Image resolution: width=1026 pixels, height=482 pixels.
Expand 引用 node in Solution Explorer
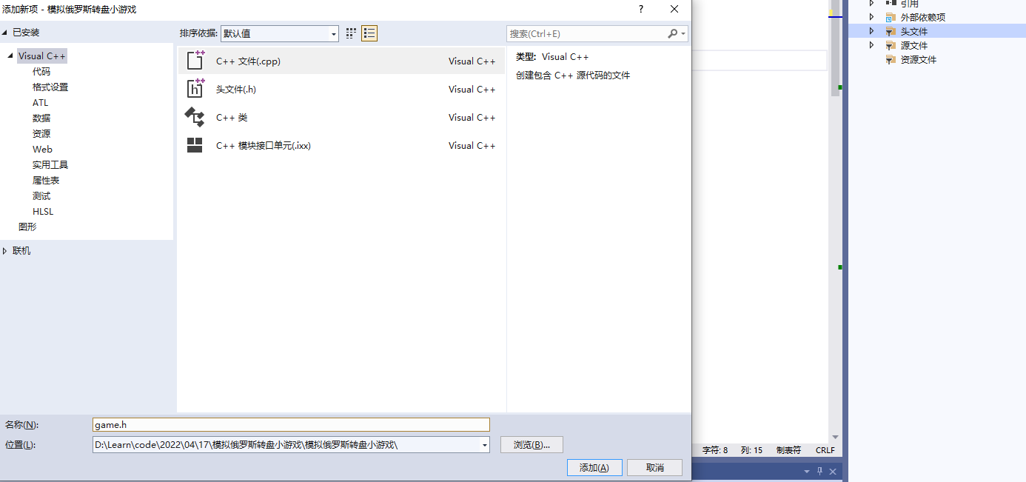[872, 3]
